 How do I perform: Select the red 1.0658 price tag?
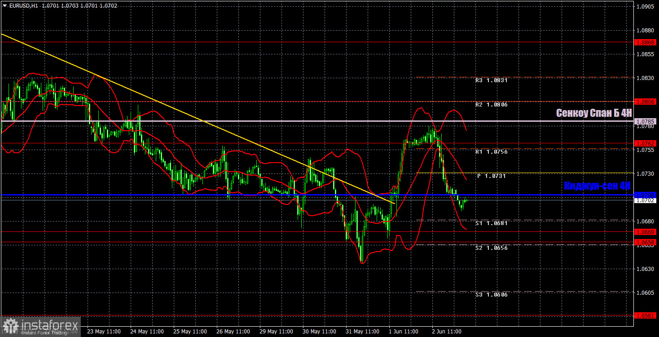646,242
